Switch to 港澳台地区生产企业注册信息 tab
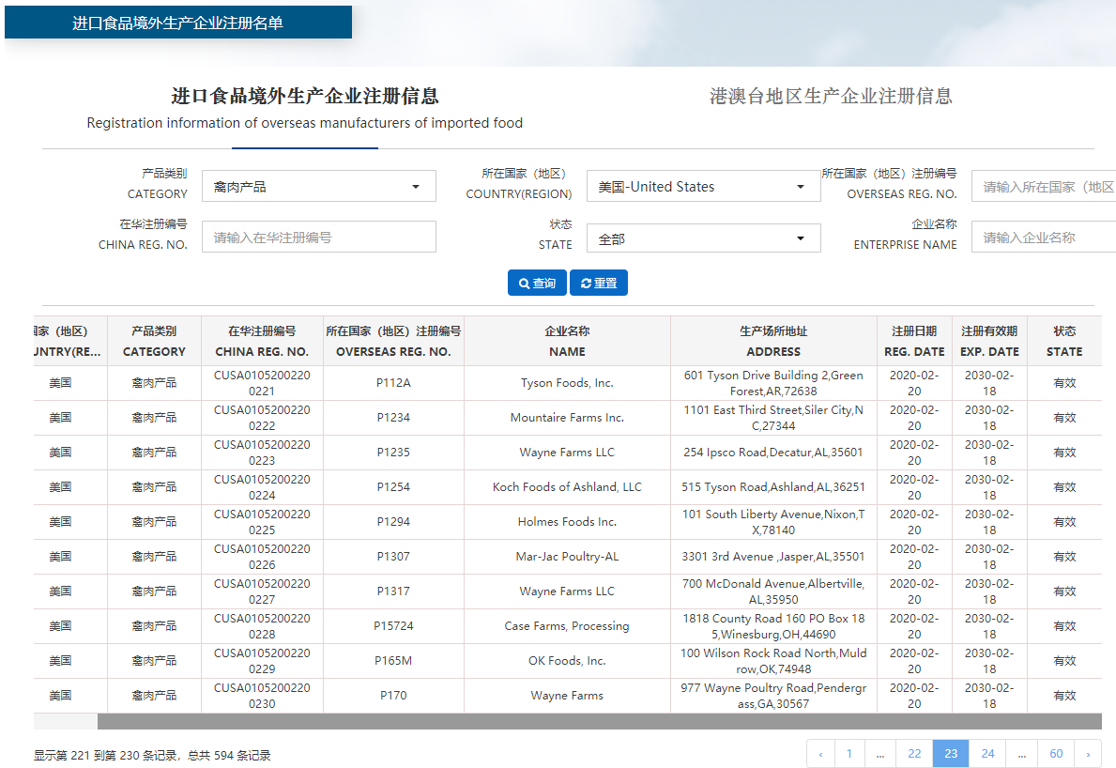The image size is (1116, 768). [x=830, y=96]
